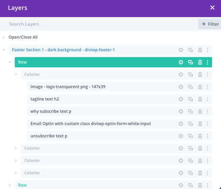The width and height of the screenshot is (221, 189).
Task: Toggle the Open/Close All arrow
Action: pyautogui.click(x=4, y=37)
